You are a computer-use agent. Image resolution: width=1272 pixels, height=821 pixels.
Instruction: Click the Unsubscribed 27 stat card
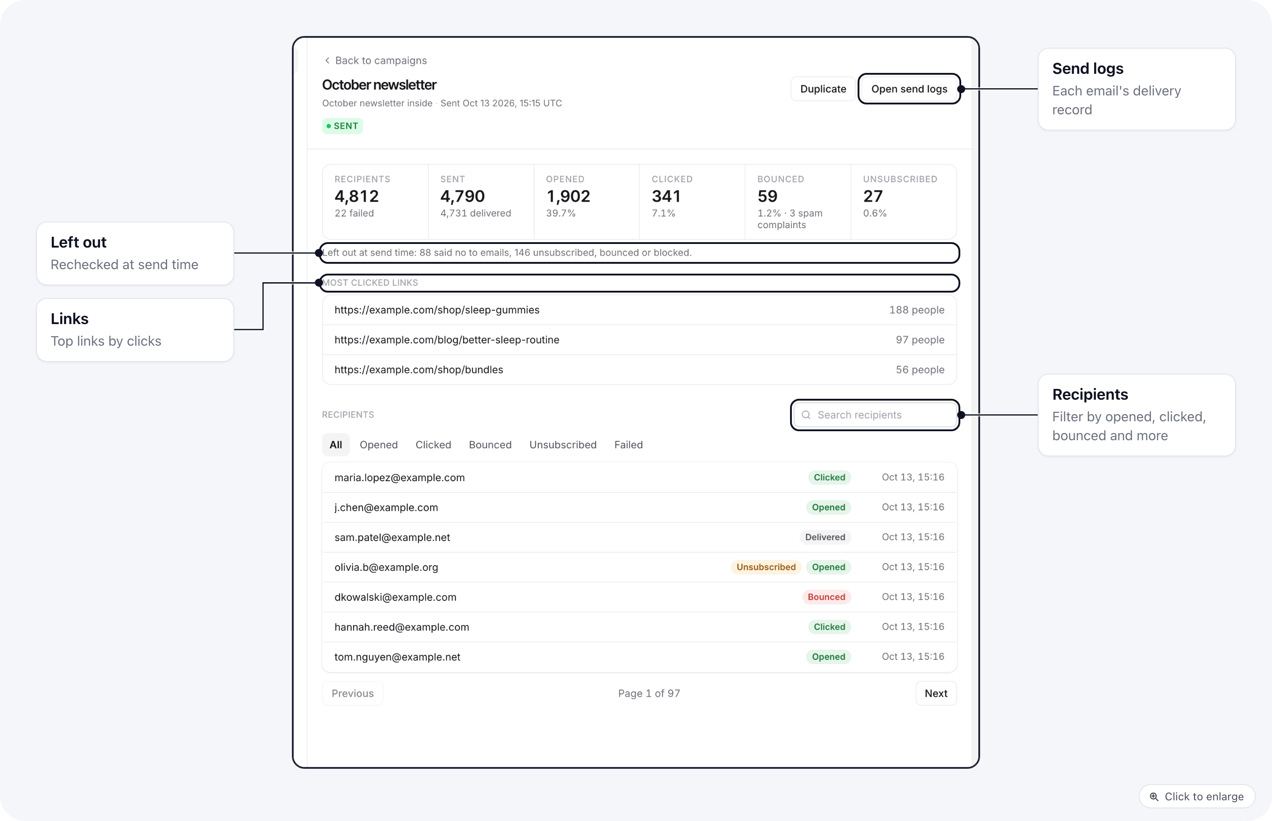[904, 202]
